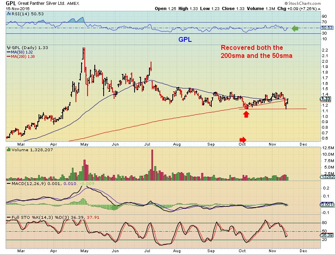335x255 pixels.
Task: Click the Nov label on bottom time axis
Action: point(272,251)
